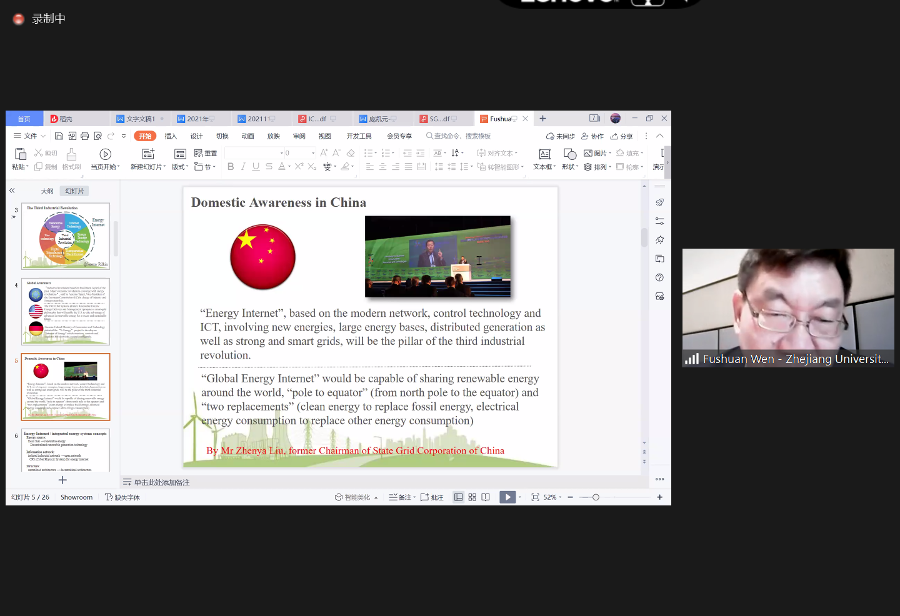Image resolution: width=900 pixels, height=616 pixels.
Task: Click the star/favorites icon in right sidebar
Action: click(x=659, y=240)
